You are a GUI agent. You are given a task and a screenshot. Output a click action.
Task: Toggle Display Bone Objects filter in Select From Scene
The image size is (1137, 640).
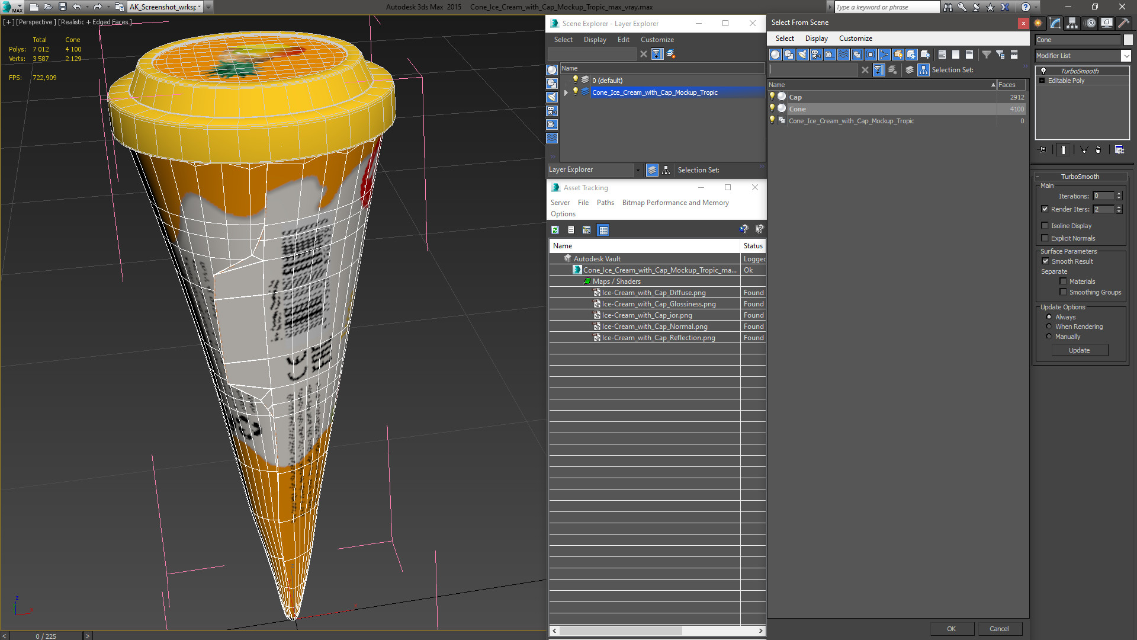(x=884, y=55)
